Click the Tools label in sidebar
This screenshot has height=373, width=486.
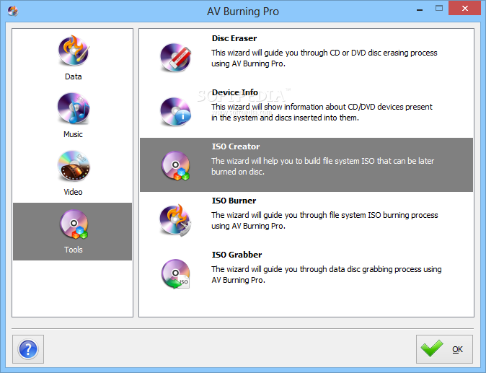[73, 250]
